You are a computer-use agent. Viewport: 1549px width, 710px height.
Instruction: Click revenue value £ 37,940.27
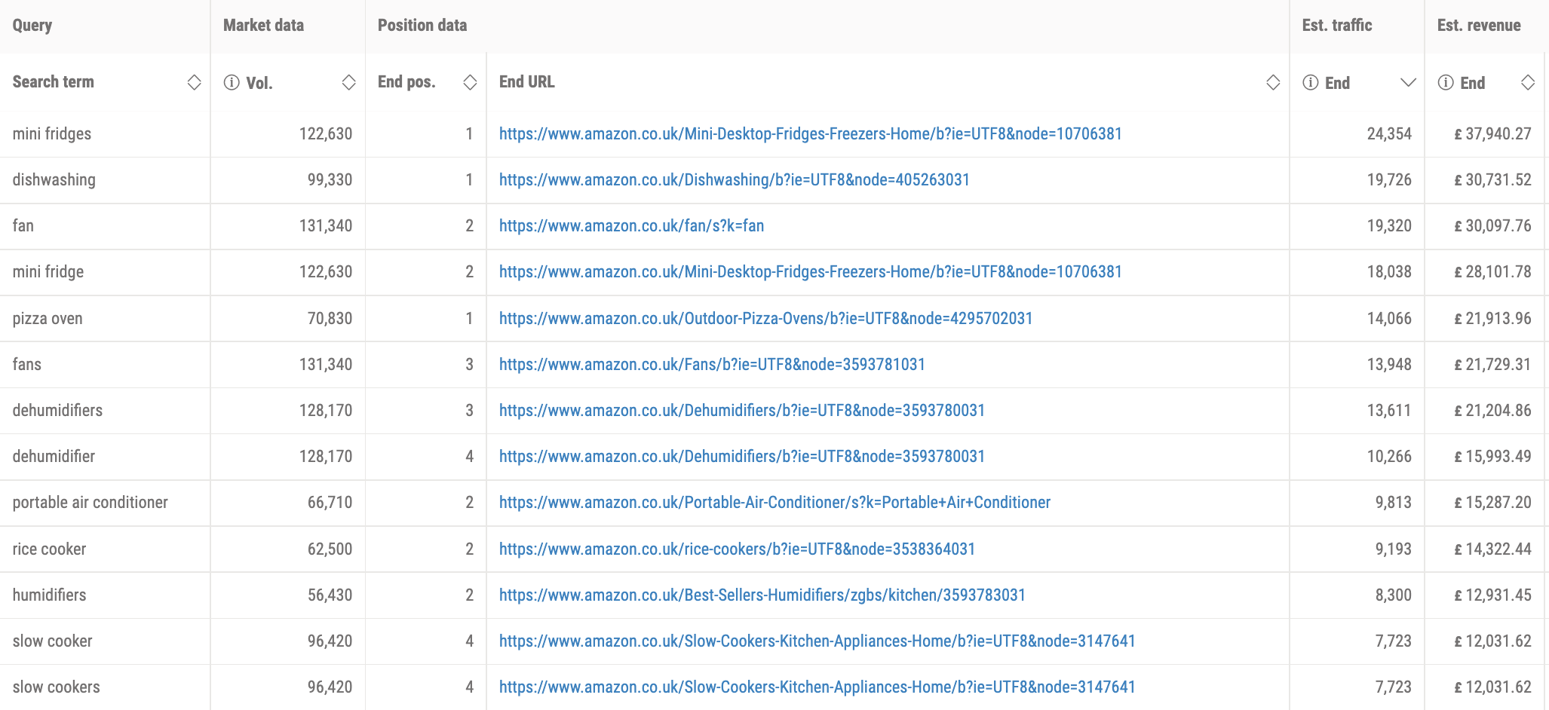(1493, 134)
